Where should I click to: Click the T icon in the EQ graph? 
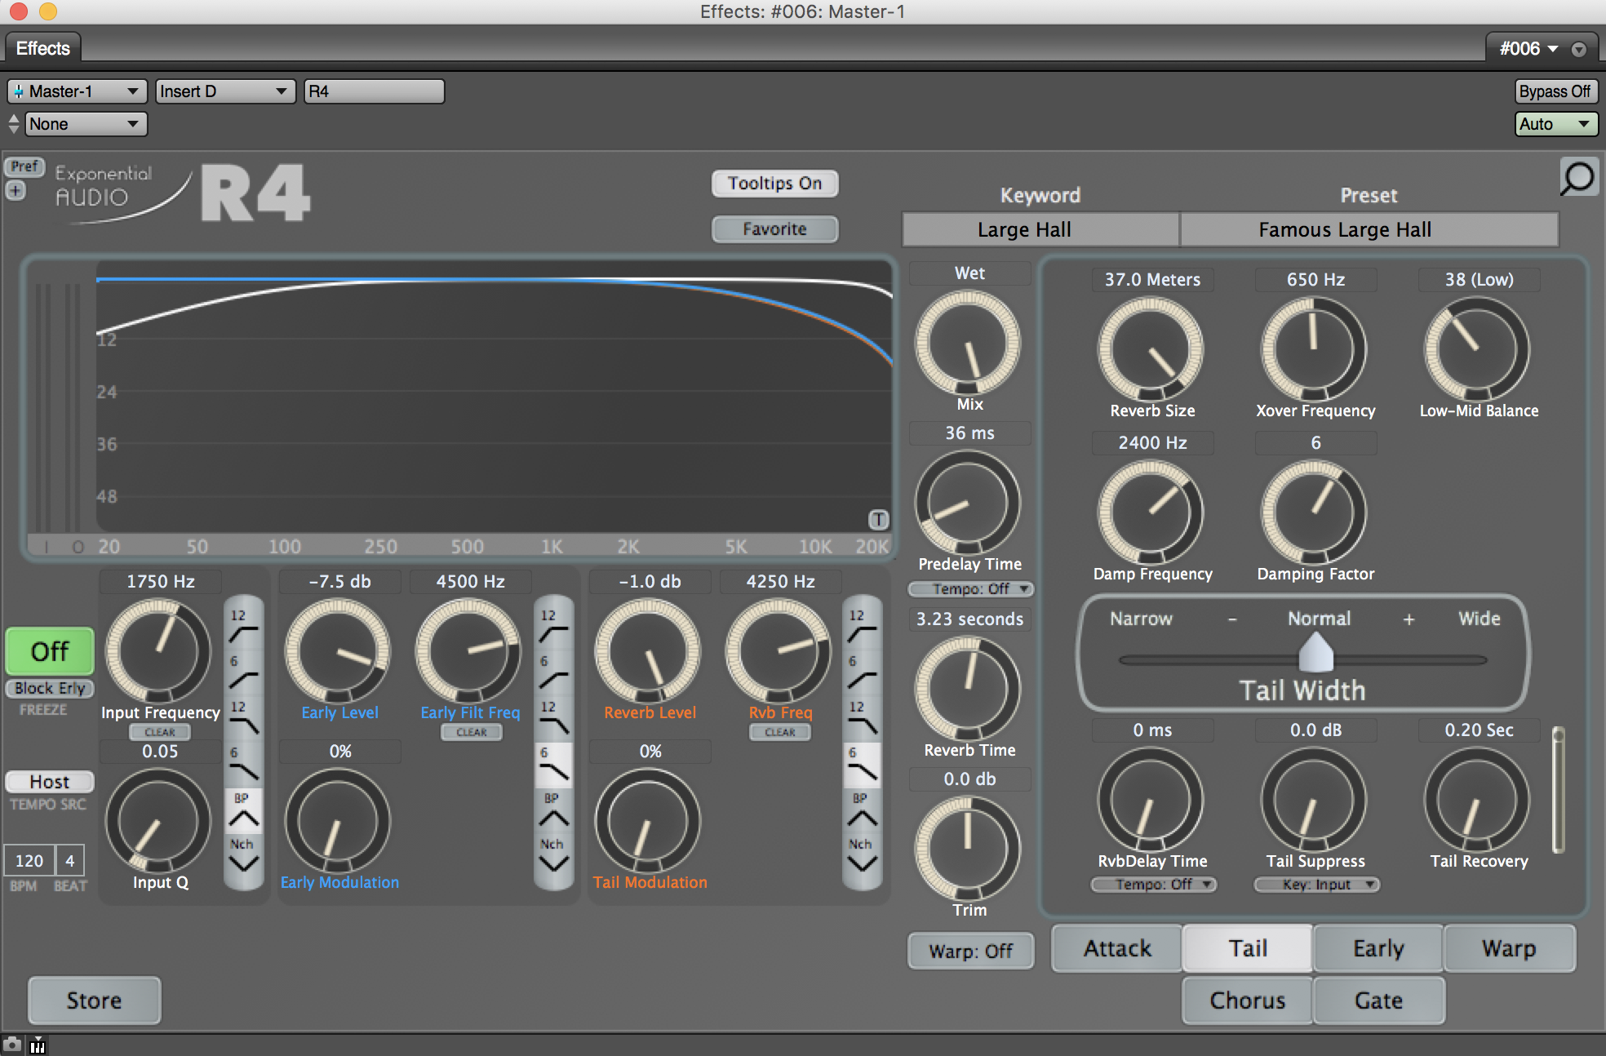tap(878, 519)
